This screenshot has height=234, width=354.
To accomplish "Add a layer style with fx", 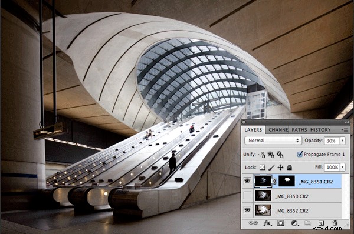I will [267, 223].
